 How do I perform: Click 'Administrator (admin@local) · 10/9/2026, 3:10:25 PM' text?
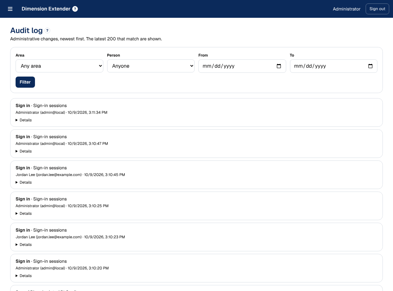coord(62,206)
